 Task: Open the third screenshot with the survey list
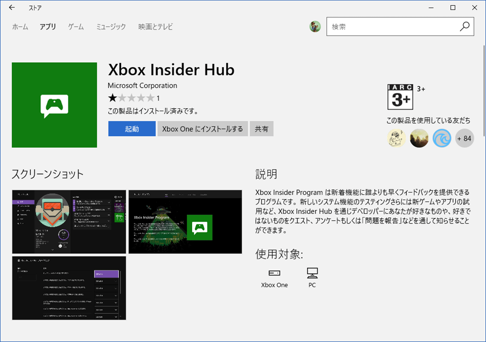coord(69,288)
